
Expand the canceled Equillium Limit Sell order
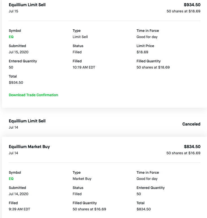(x=27, y=121)
